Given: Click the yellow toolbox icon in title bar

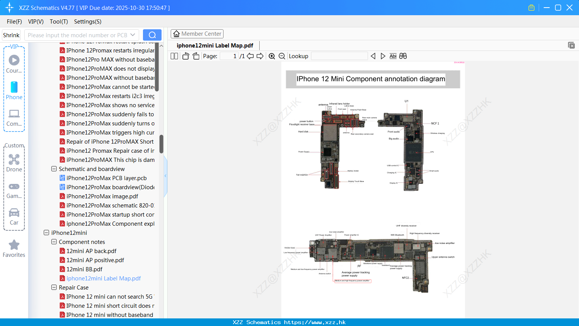Looking at the screenshot, I should pyautogui.click(x=531, y=8).
